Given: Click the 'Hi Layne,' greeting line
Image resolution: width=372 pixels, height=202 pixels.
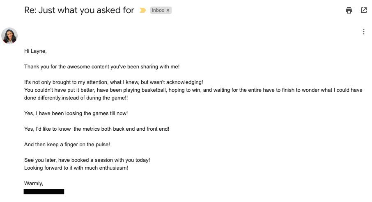Looking at the screenshot, I should pyautogui.click(x=35, y=51).
